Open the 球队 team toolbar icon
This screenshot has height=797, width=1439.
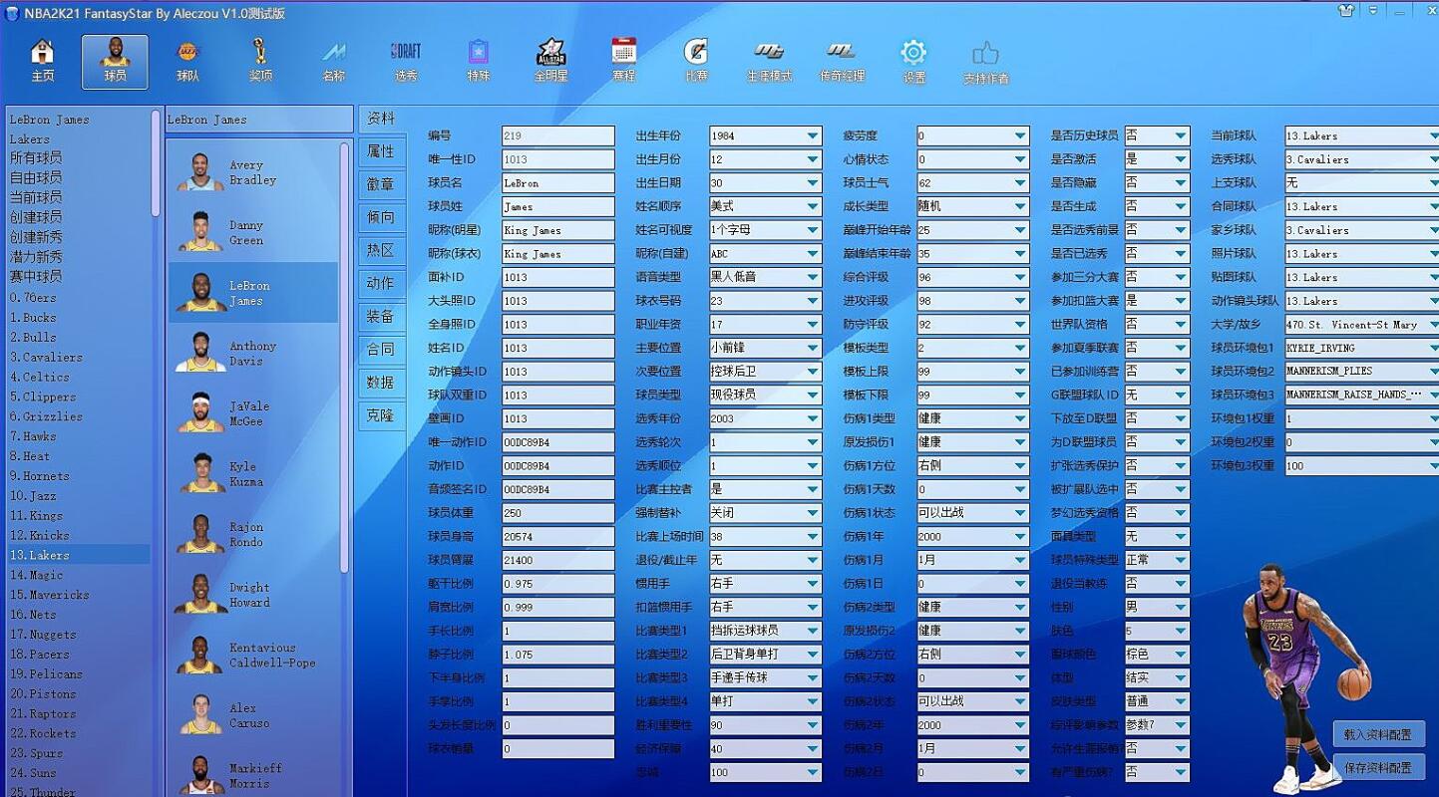point(187,61)
